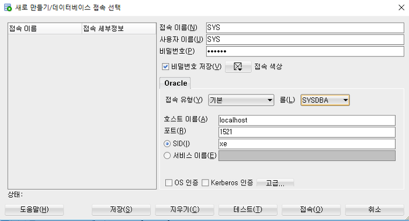Open the 접속 유형 dropdown showing 기본
409x221 pixels.
pyautogui.click(x=241, y=100)
